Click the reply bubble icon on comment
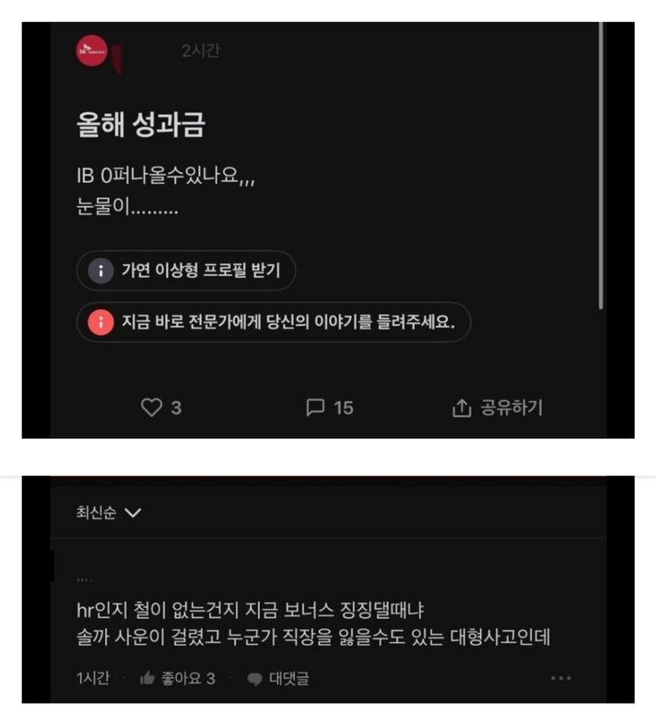The image size is (656, 717). click(255, 678)
